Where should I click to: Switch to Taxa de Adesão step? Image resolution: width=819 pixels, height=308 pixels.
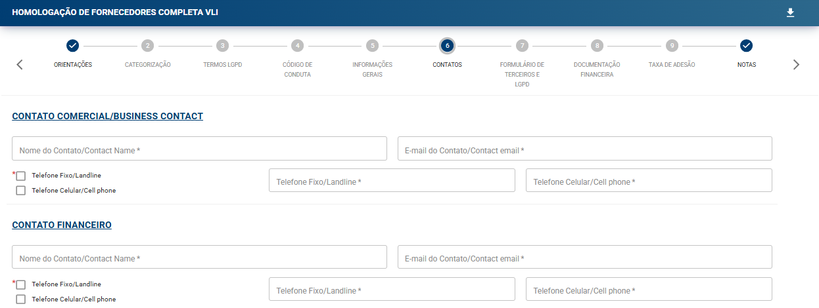tap(671, 45)
